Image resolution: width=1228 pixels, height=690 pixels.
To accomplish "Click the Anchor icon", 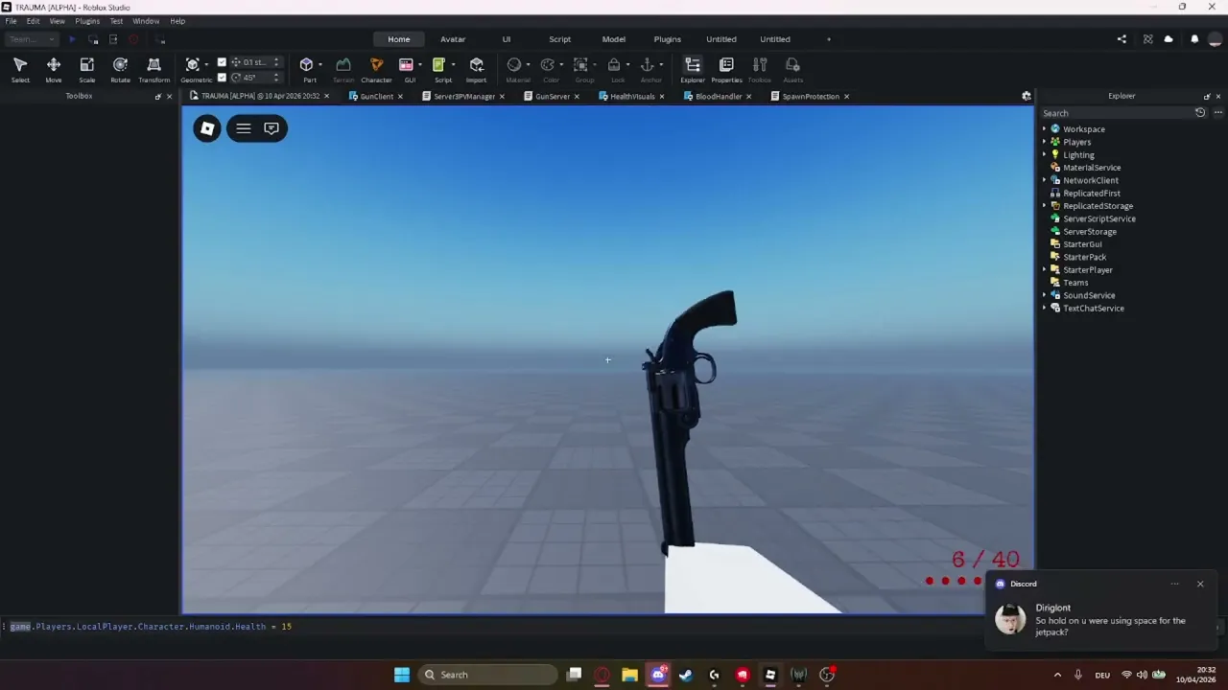I will 647,65.
